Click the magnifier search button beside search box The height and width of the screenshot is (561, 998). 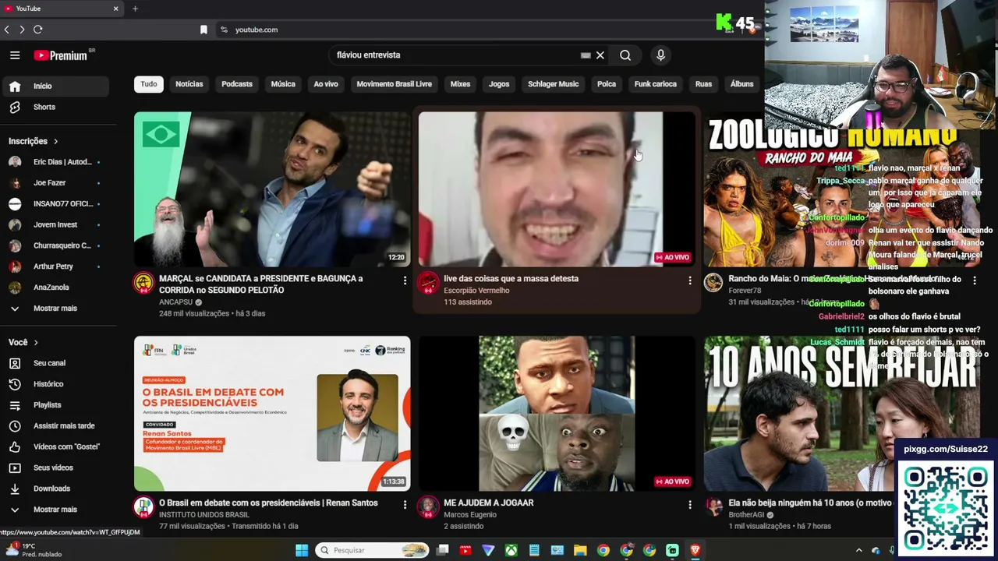625,55
